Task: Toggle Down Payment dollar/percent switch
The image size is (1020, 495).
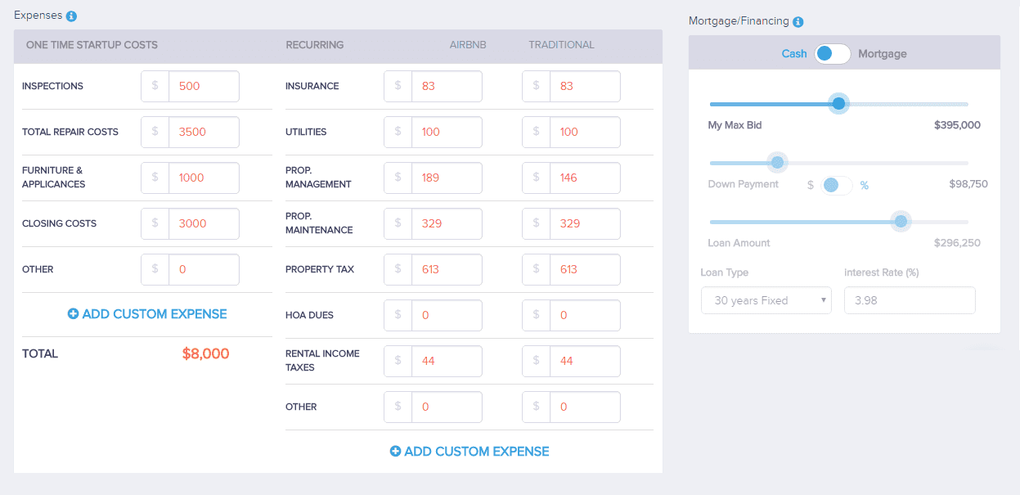Action: (x=838, y=185)
